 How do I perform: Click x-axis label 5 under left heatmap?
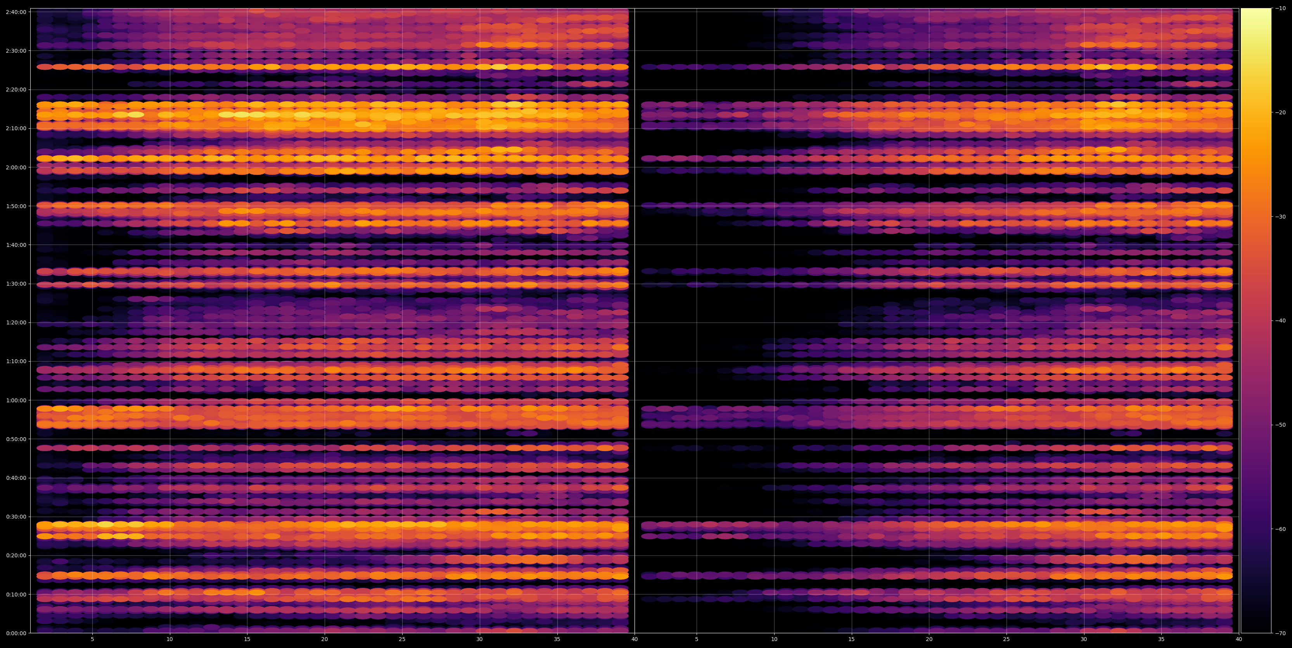(92, 639)
